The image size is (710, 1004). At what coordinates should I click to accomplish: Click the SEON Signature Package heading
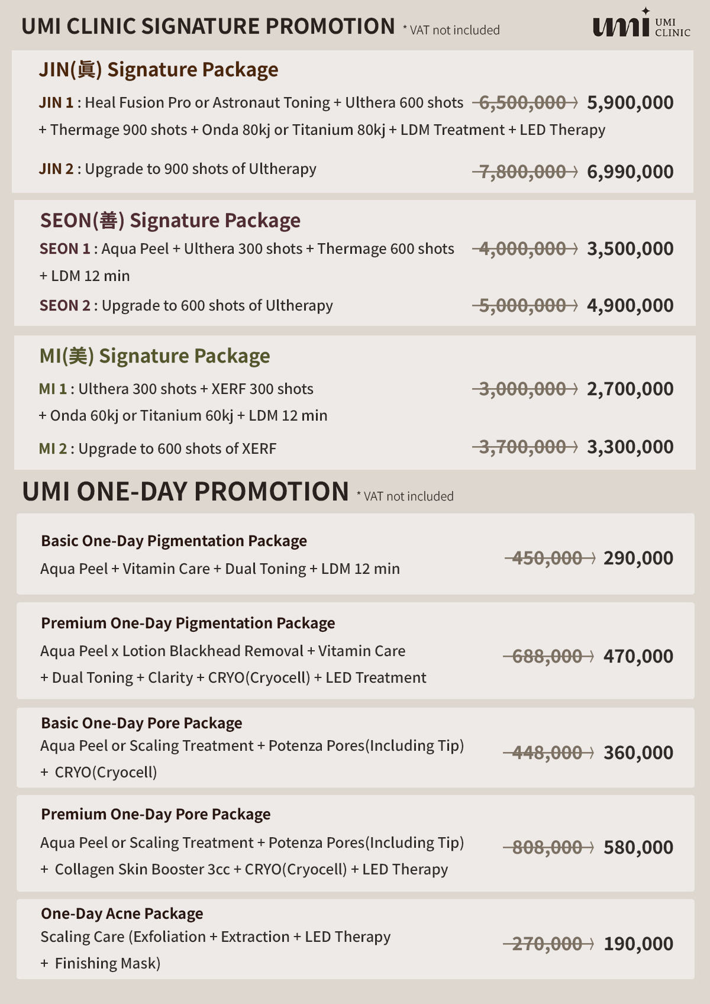(170, 221)
